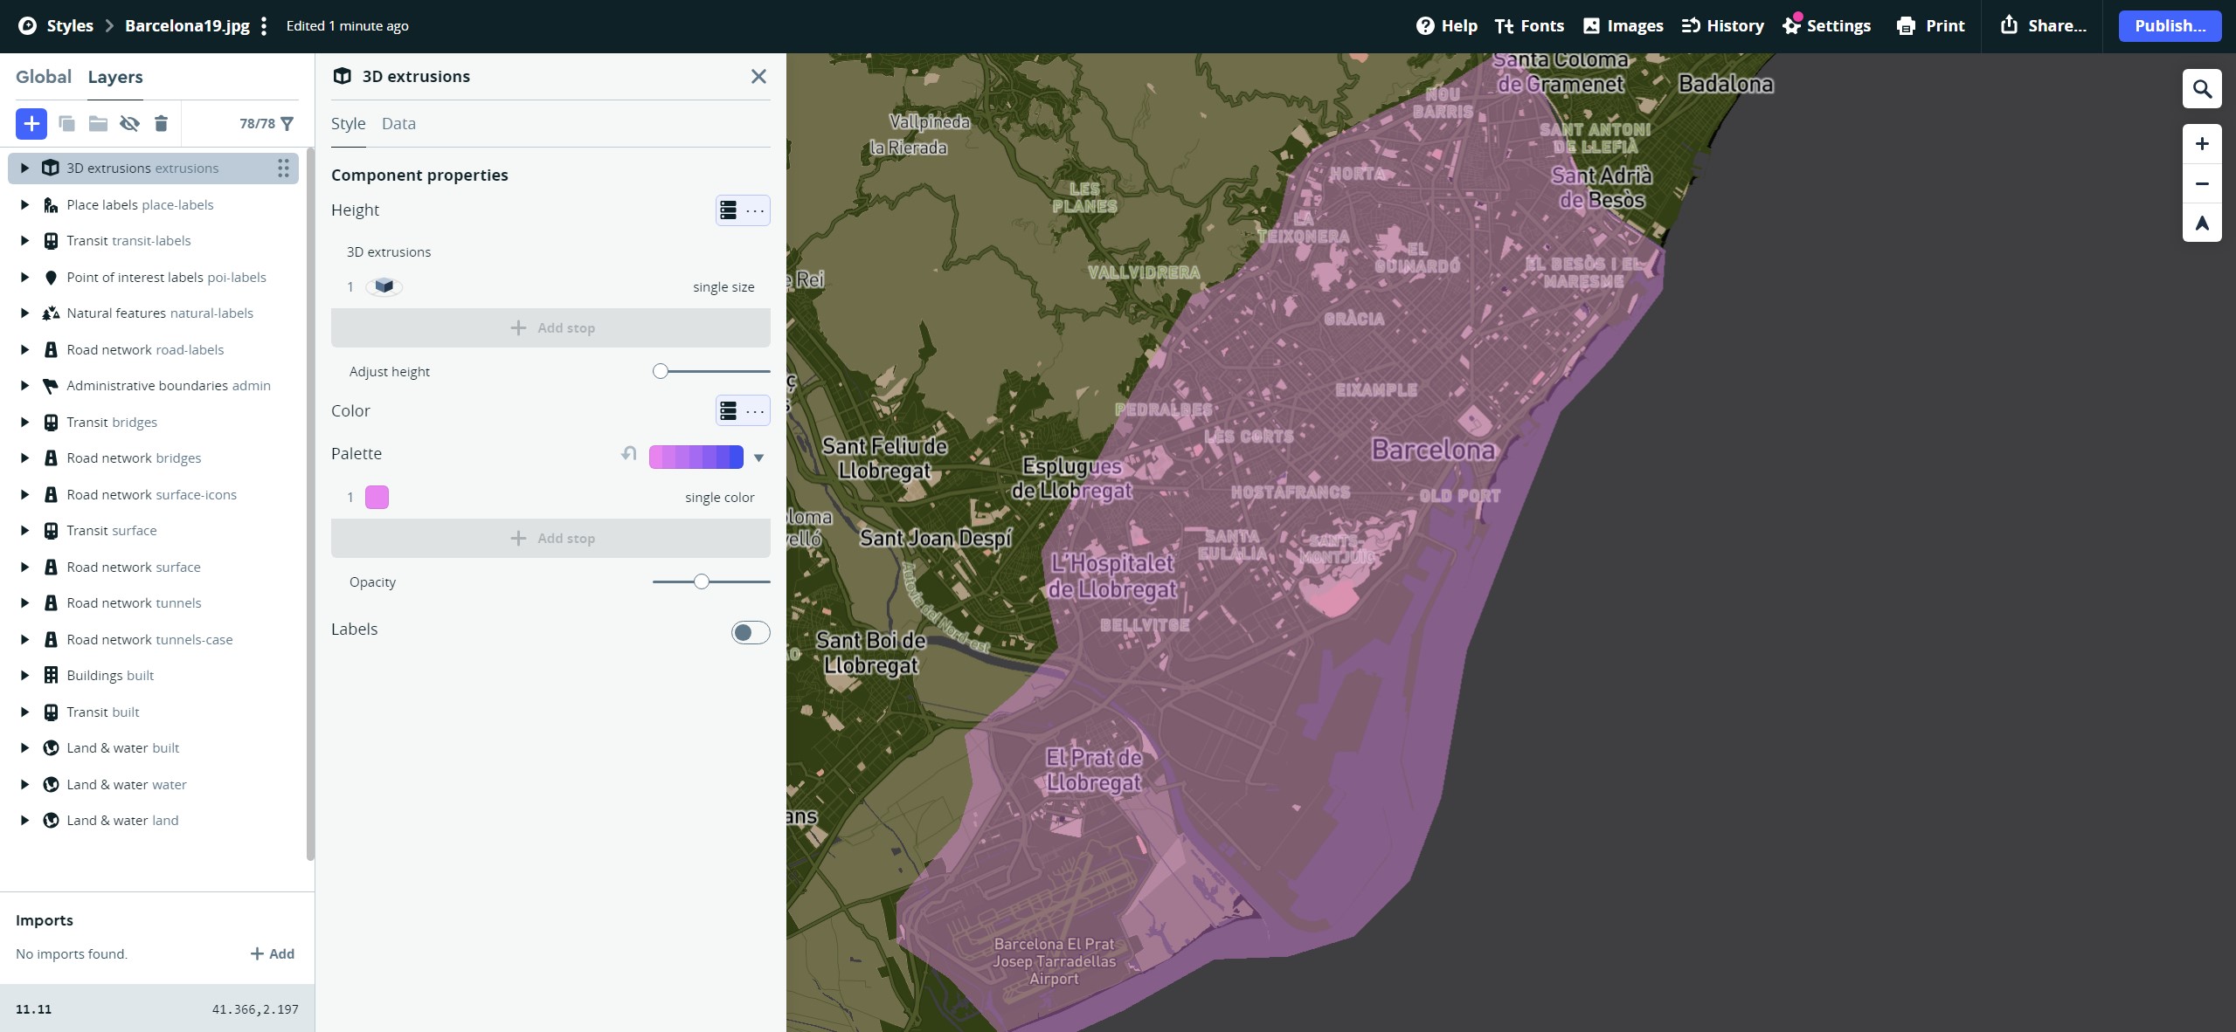This screenshot has width=2236, height=1032.
Task: Reset map bearing with the compass icon
Action: tap(2202, 223)
